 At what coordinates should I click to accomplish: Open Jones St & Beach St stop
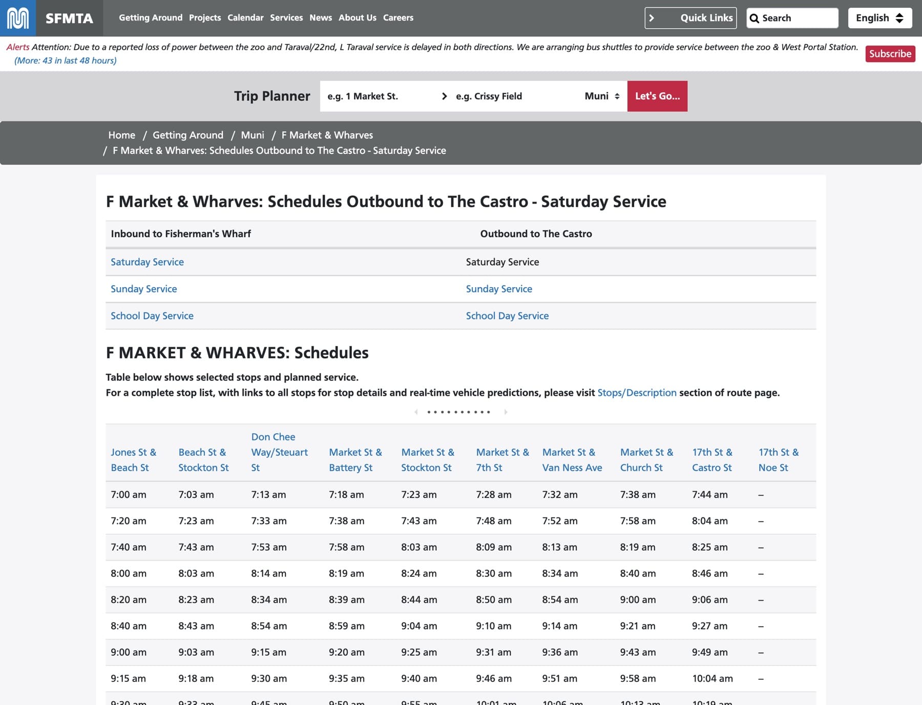(134, 460)
